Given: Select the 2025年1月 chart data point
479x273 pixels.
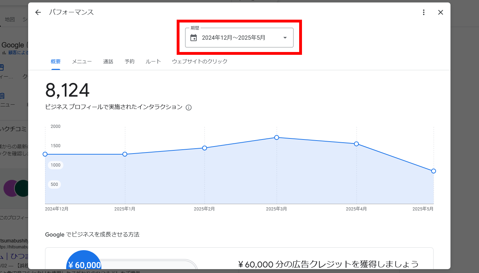Looking at the screenshot, I should coord(125,154).
